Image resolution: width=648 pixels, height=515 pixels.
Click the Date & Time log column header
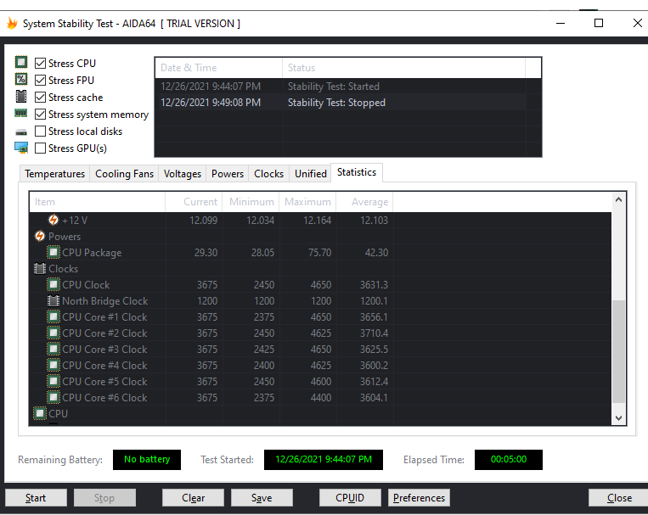(219, 68)
